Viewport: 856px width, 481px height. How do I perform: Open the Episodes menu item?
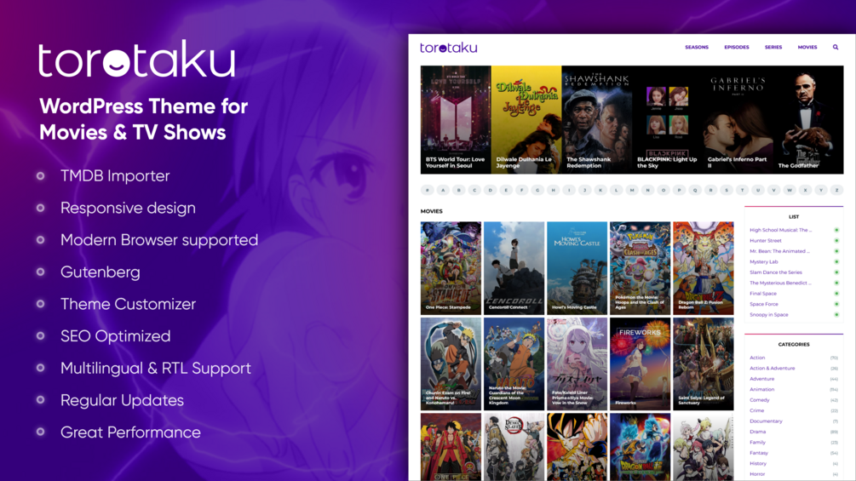coord(737,48)
